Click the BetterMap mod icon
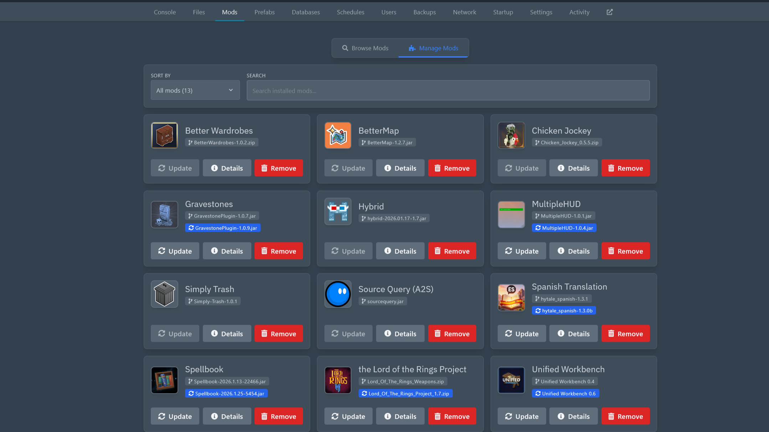Viewport: 769px width, 432px height. (x=338, y=135)
